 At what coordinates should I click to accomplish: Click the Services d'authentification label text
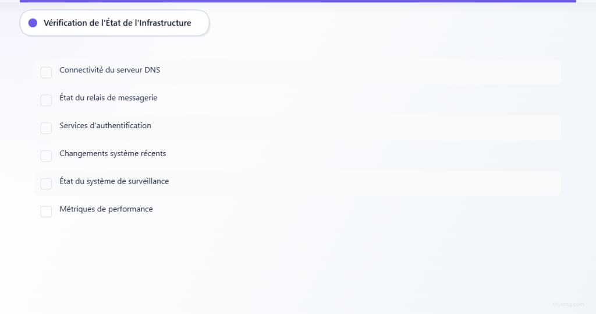(x=105, y=125)
